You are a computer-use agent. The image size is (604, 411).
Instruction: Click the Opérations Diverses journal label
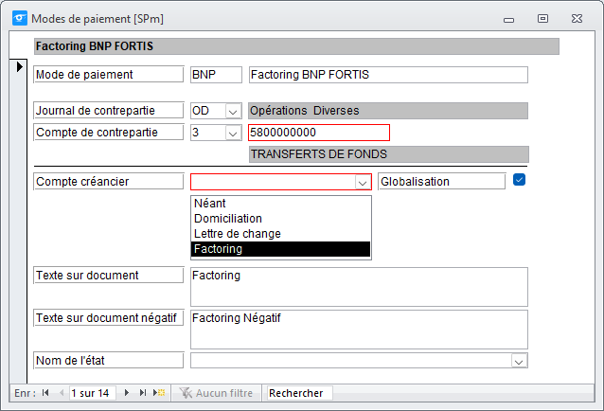[388, 111]
